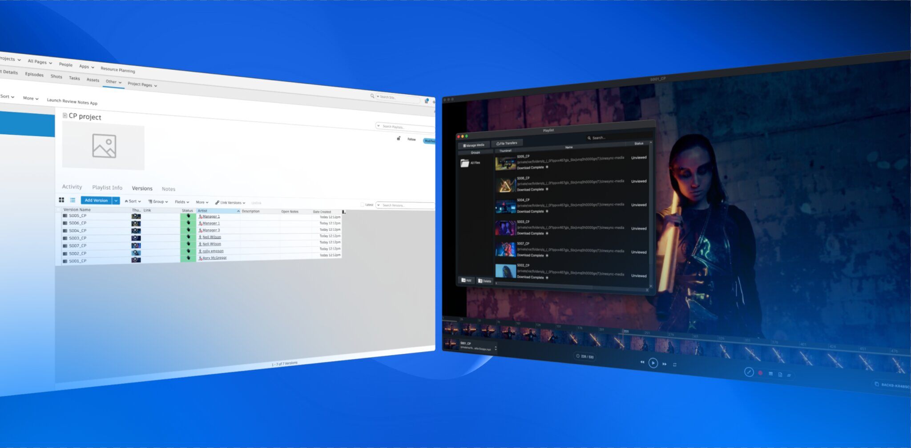
Task: Click the Playlist window search magnifier icon
Action: [x=589, y=138]
